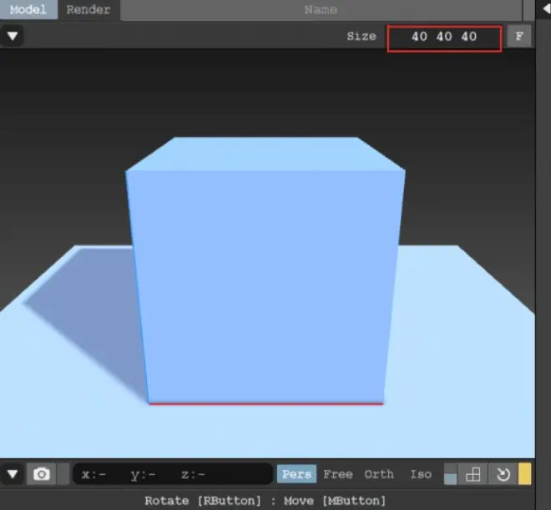
Task: Click the F button next to Size
Action: 519,36
